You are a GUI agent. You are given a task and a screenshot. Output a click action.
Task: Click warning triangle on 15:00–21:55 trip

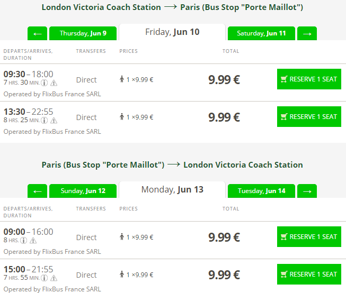(54, 278)
